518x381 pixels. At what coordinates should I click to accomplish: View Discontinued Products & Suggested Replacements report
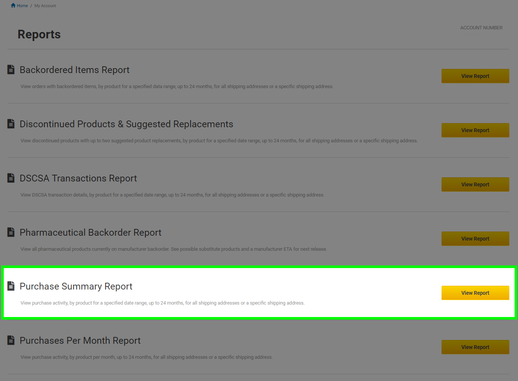click(x=475, y=130)
